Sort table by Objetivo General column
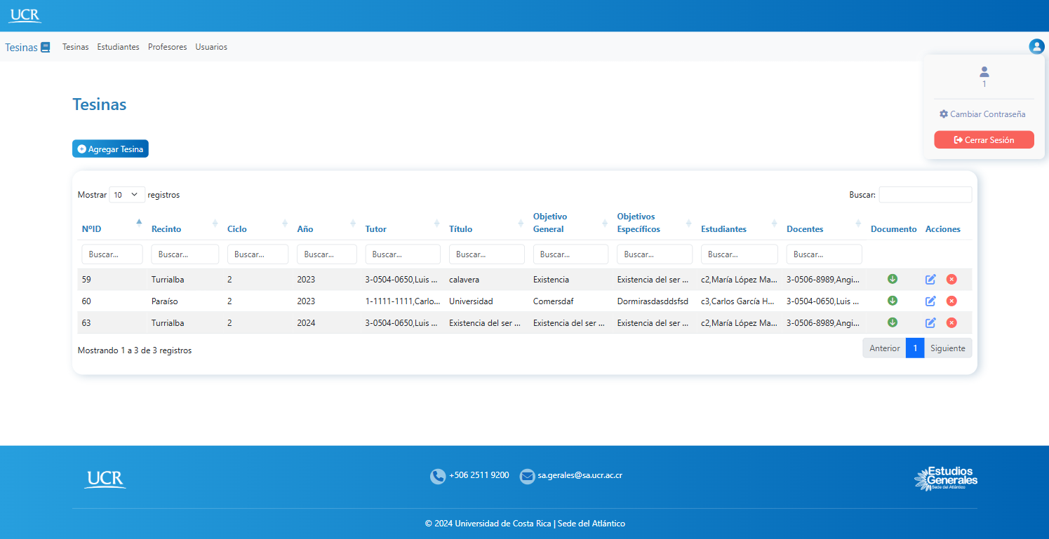The width and height of the screenshot is (1049, 539). tap(571, 223)
